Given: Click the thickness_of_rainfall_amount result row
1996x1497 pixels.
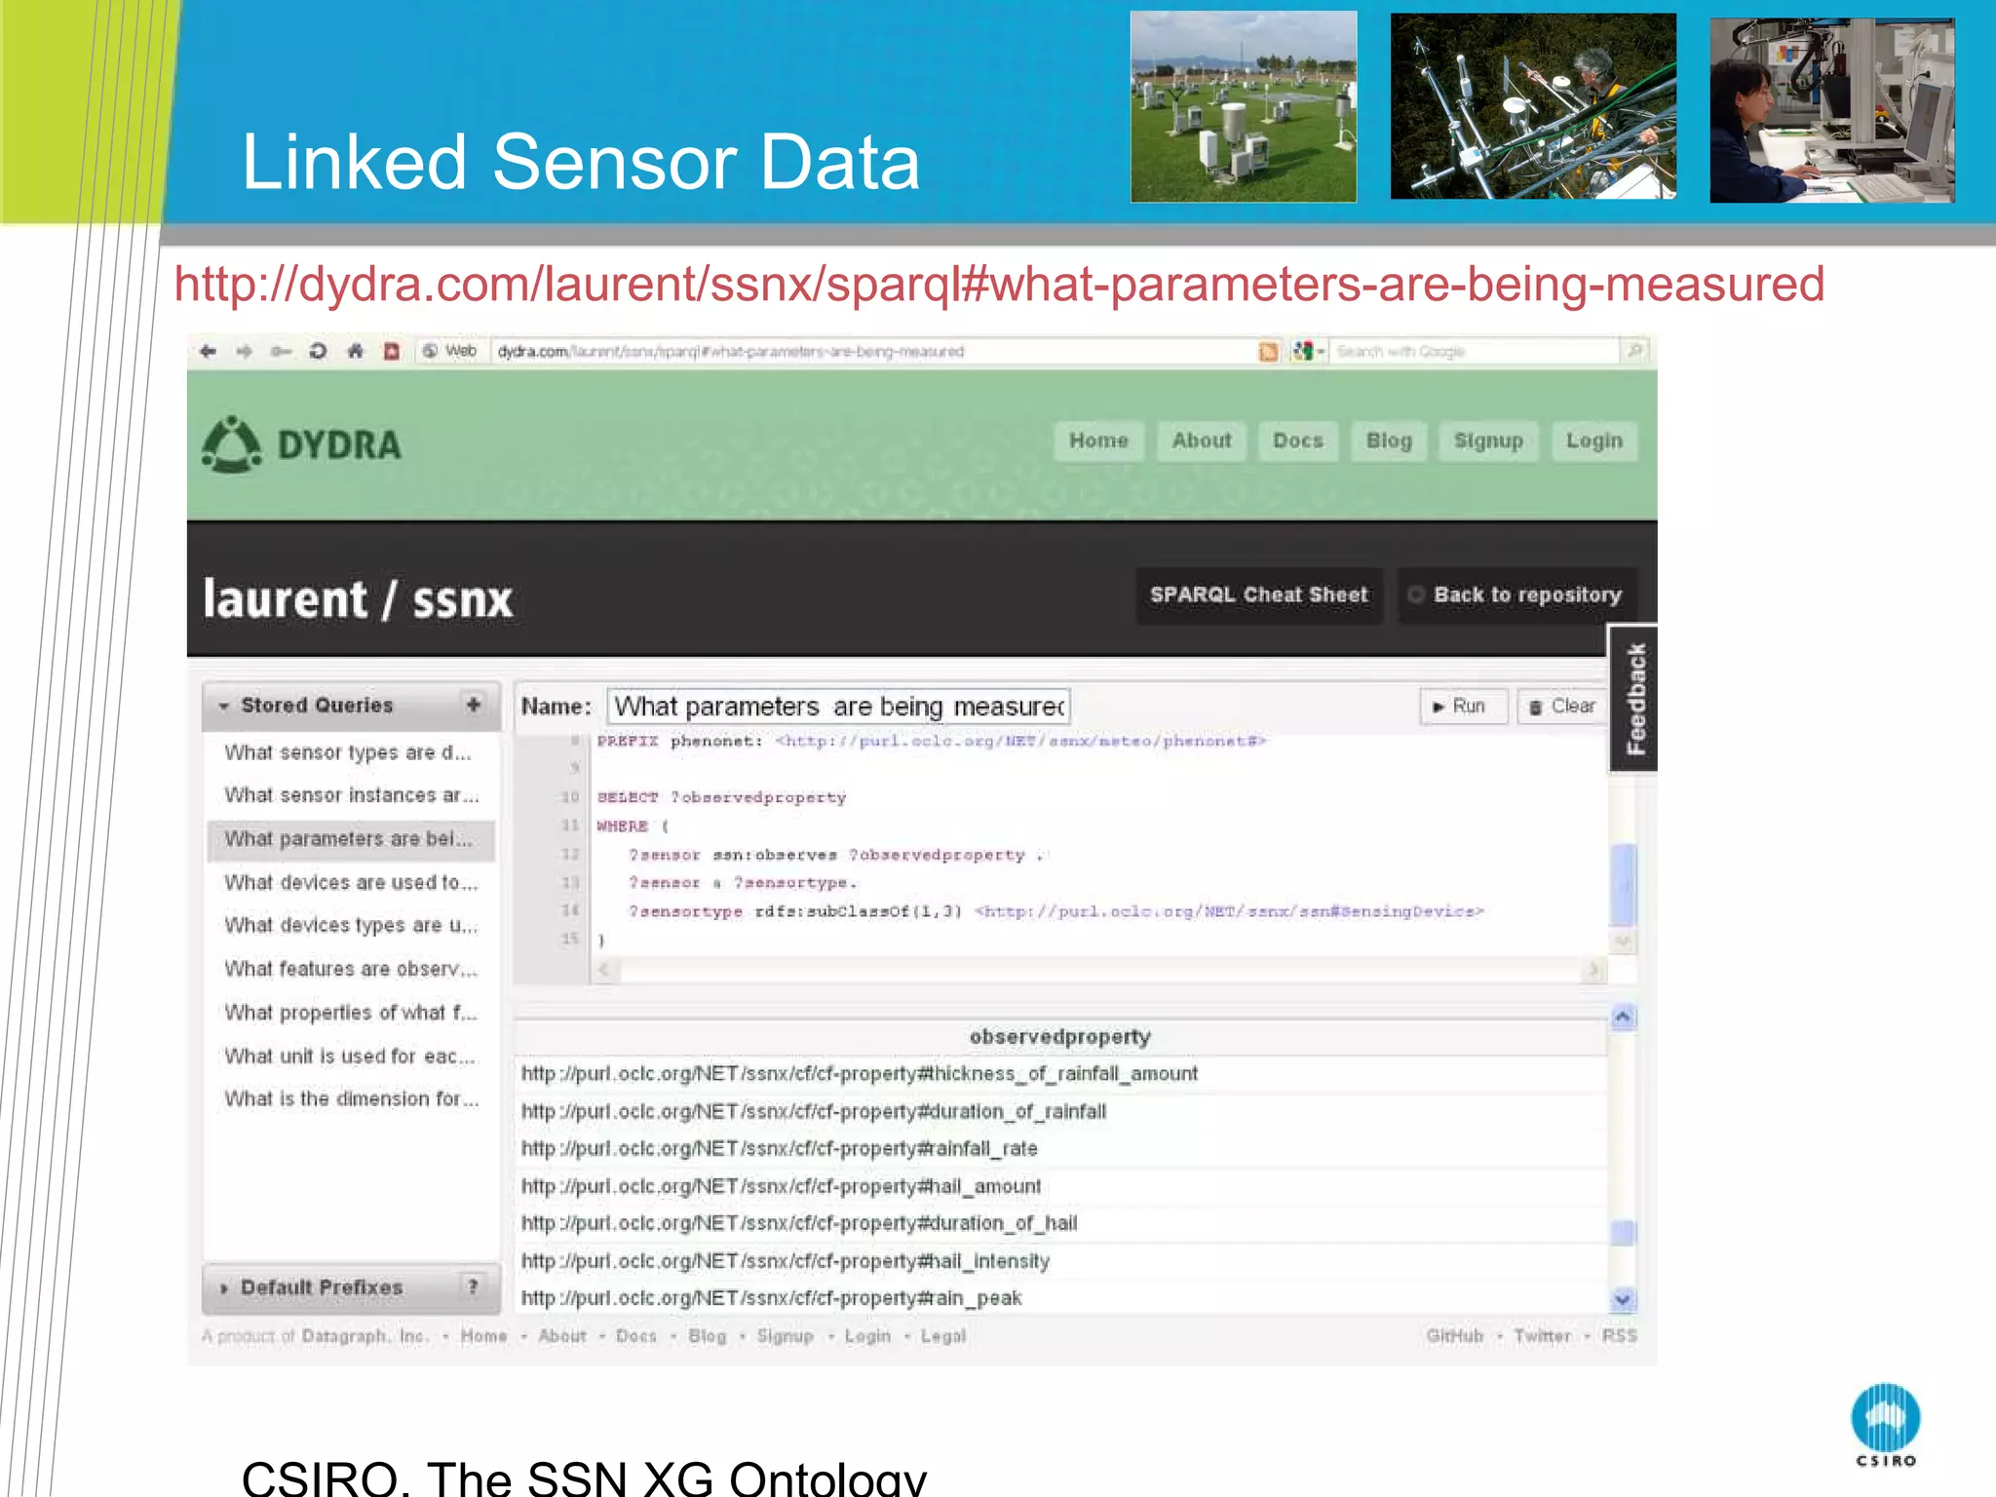Looking at the screenshot, I should [1059, 1074].
